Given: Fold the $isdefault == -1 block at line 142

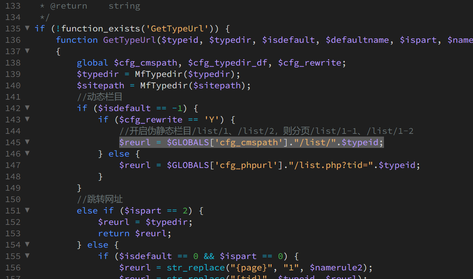Looking at the screenshot, I should point(27,108).
